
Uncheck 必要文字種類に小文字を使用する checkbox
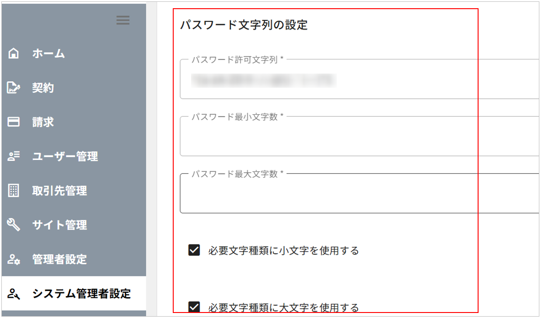(194, 250)
